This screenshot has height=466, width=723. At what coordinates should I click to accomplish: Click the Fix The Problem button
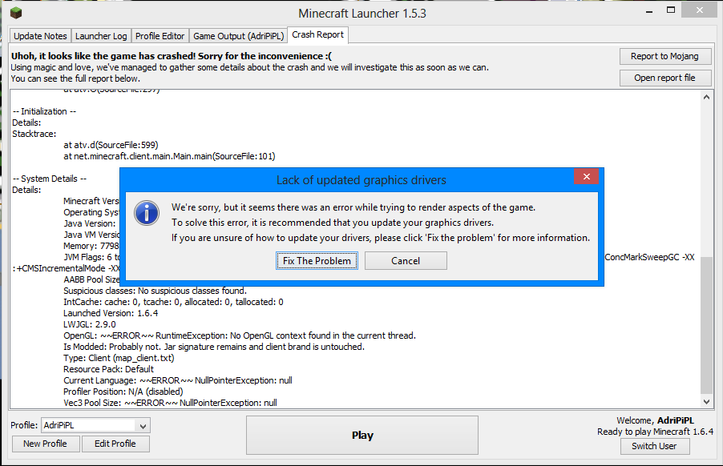pyautogui.click(x=317, y=261)
